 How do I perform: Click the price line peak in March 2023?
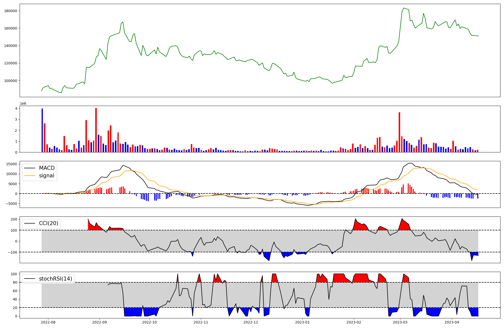click(404, 8)
